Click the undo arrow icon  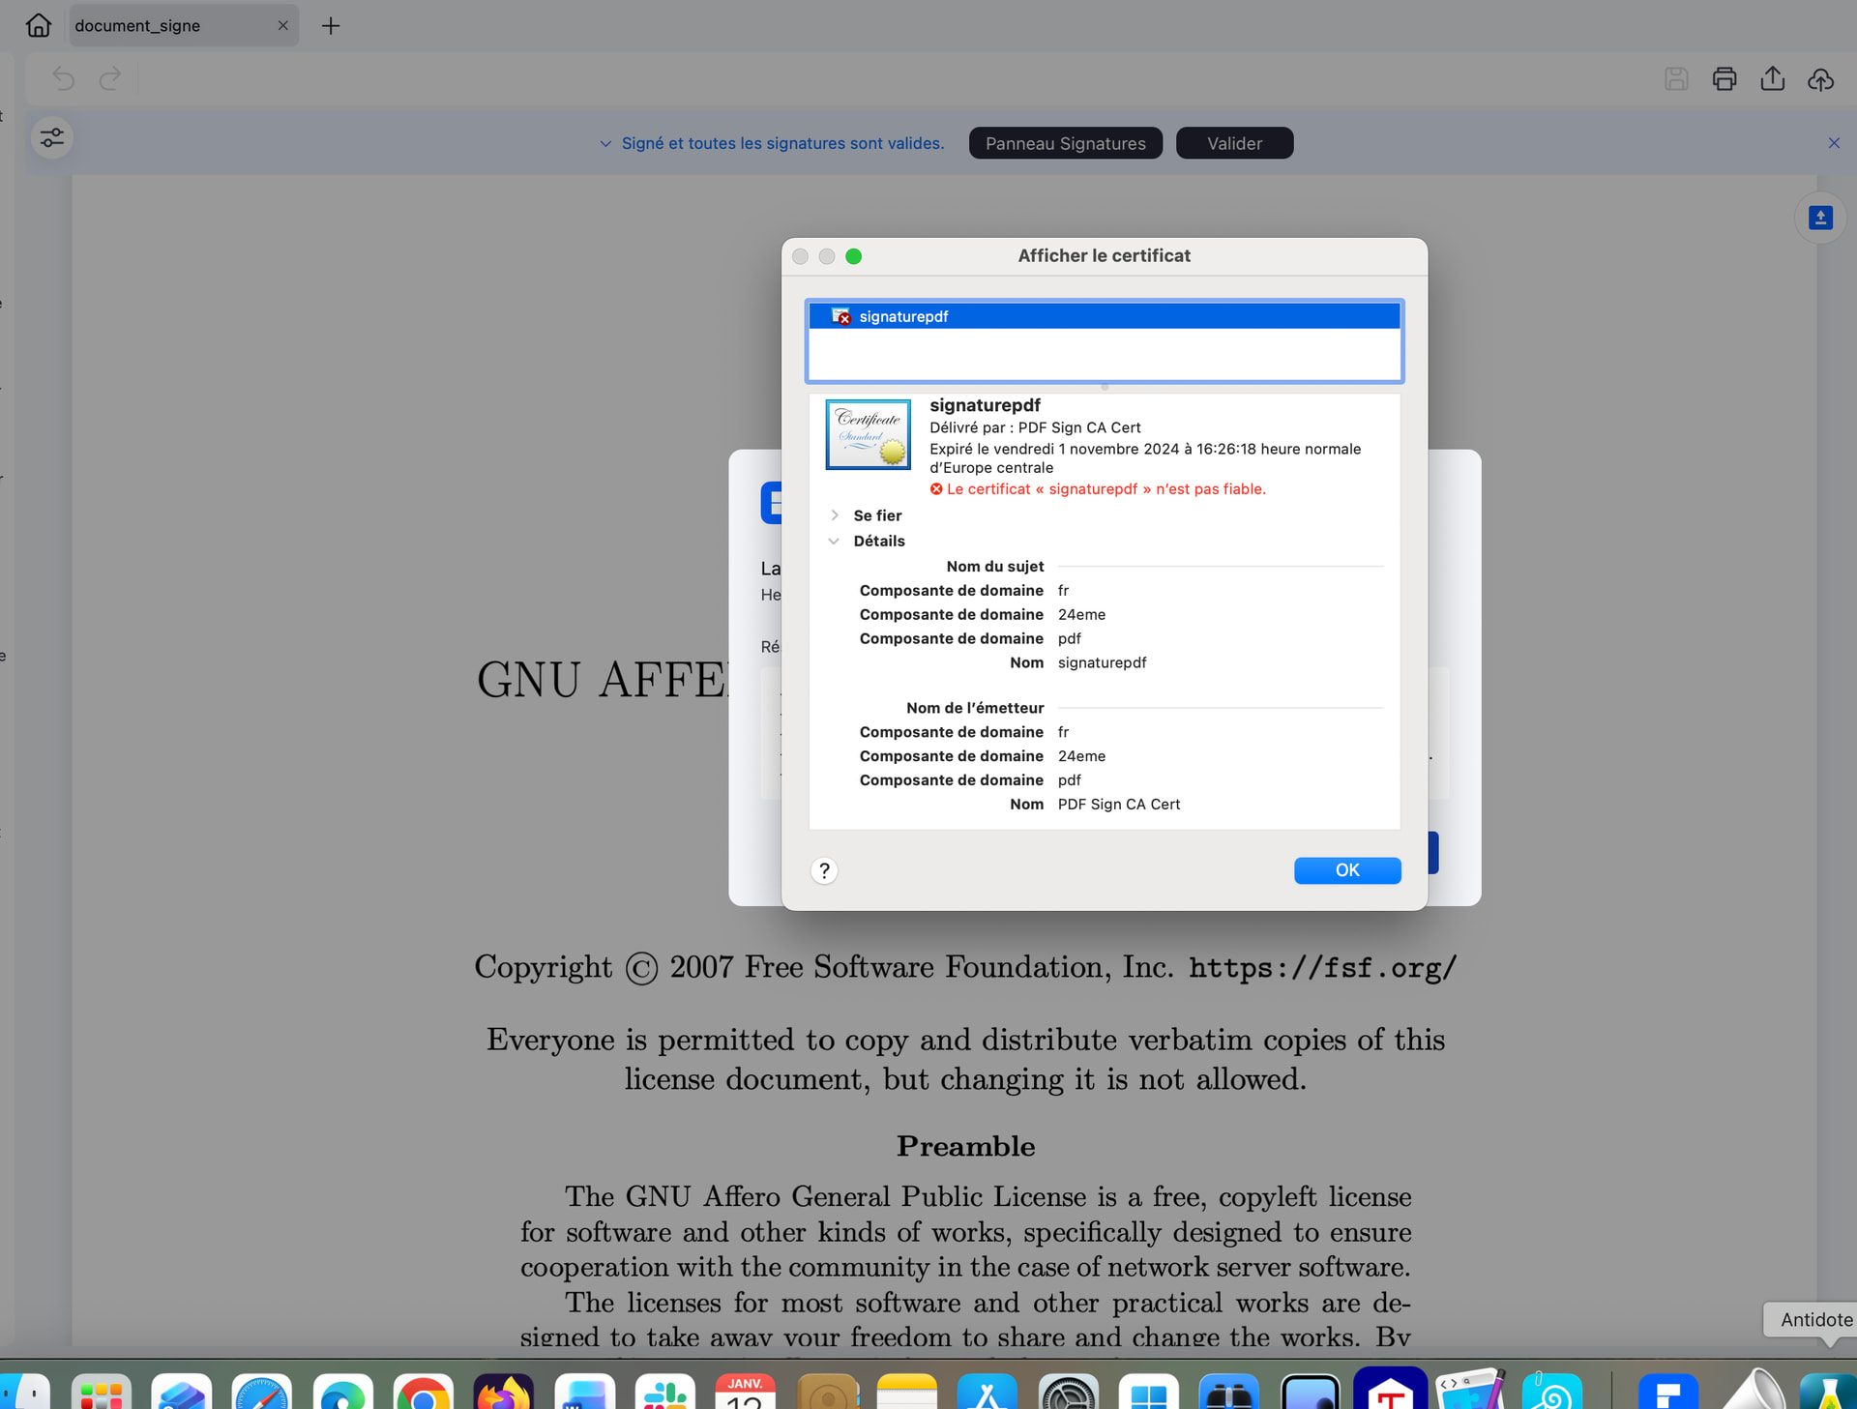click(64, 78)
